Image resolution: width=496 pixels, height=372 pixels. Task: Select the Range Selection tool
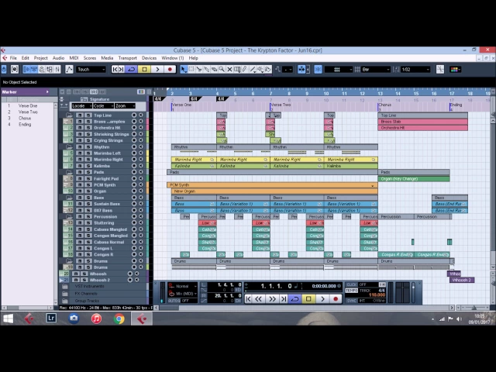pos(191,69)
